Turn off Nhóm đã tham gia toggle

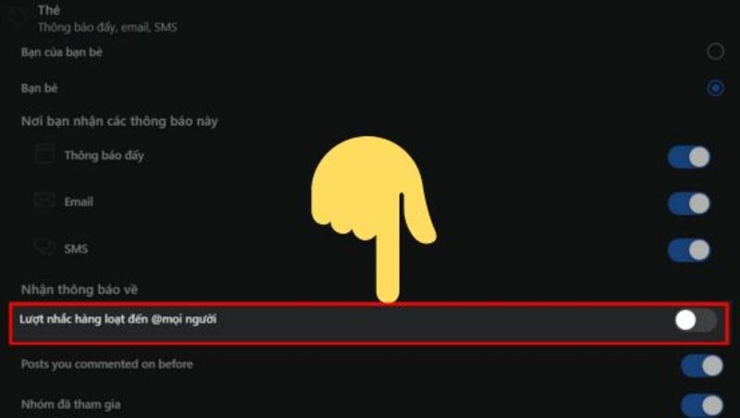(x=702, y=406)
